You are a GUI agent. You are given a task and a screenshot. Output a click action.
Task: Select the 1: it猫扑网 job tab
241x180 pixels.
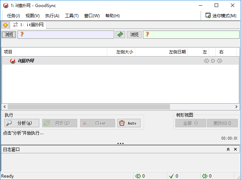click(x=28, y=25)
